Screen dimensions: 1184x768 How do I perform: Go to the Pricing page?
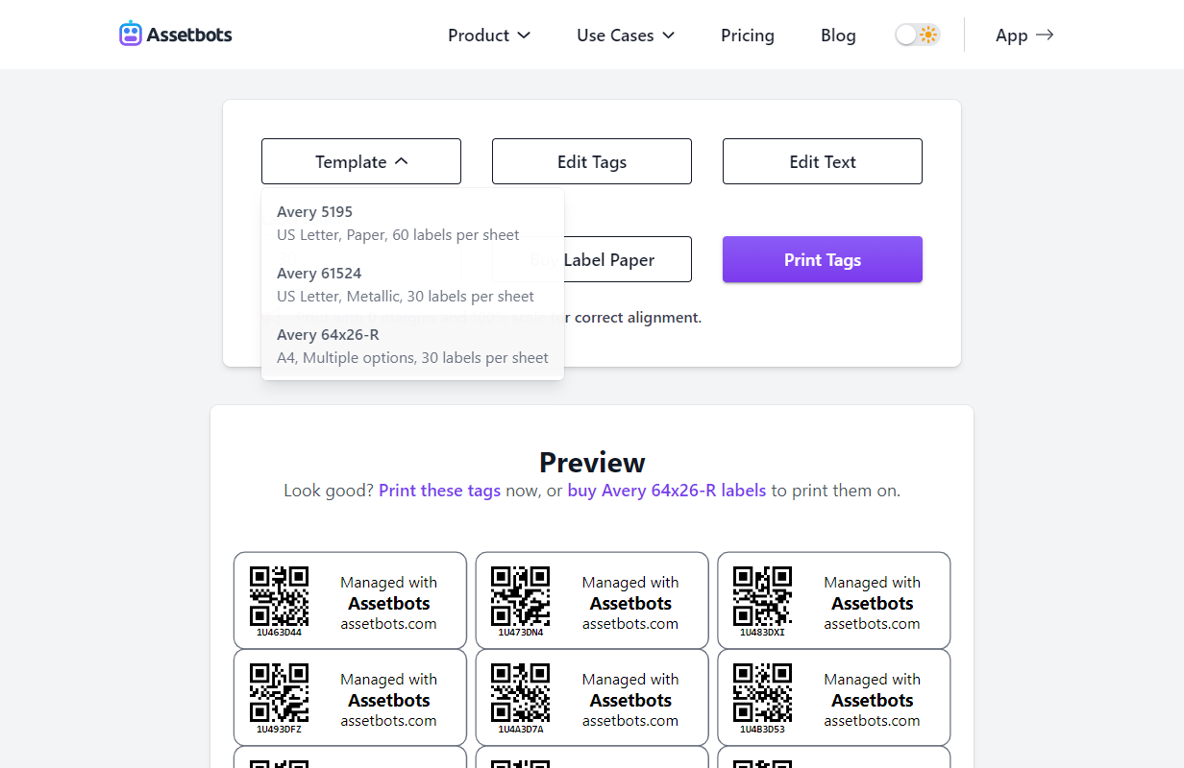(x=748, y=36)
